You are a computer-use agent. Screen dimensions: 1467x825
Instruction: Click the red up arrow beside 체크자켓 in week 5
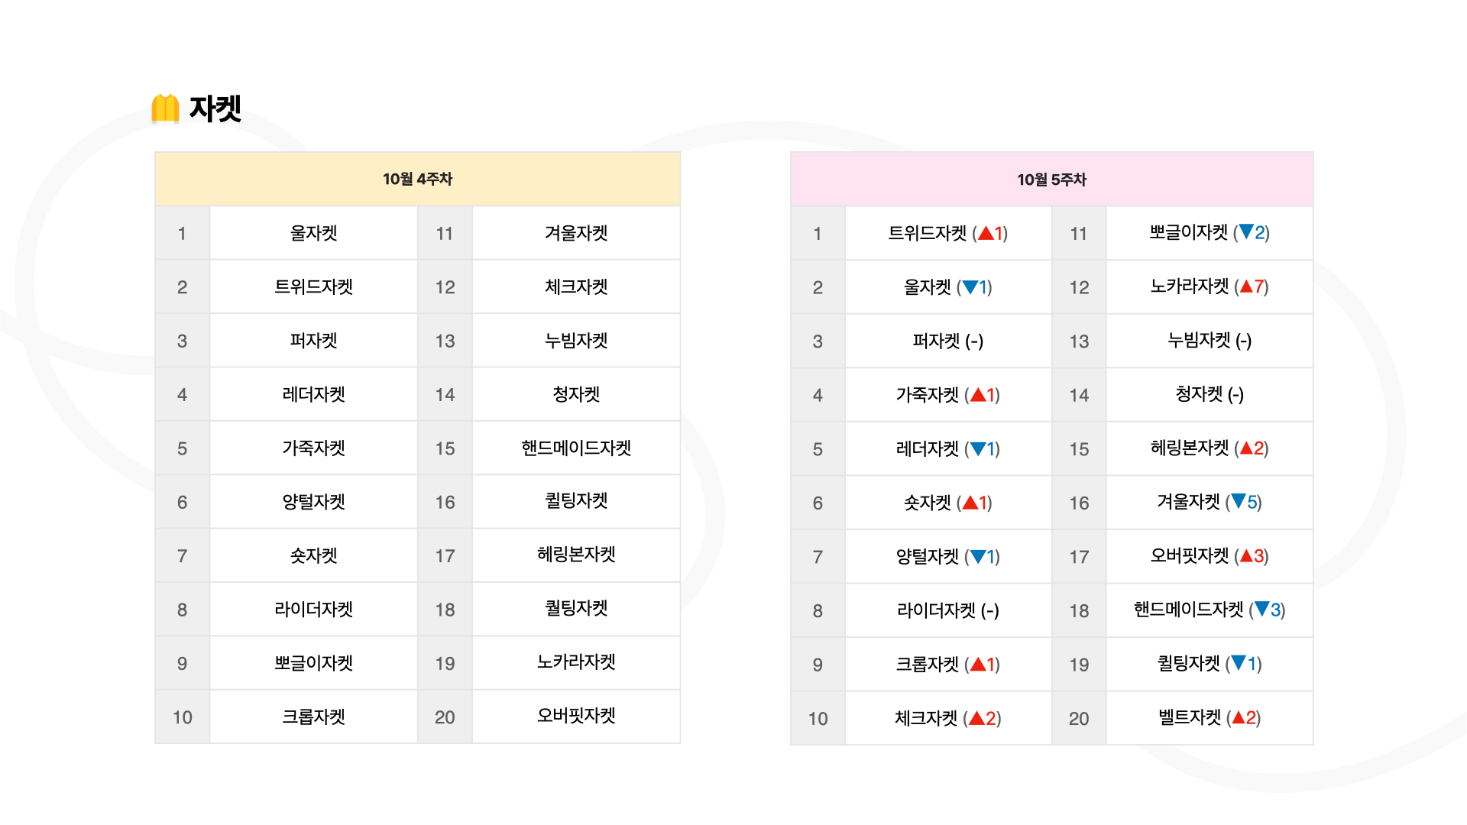[x=977, y=718]
